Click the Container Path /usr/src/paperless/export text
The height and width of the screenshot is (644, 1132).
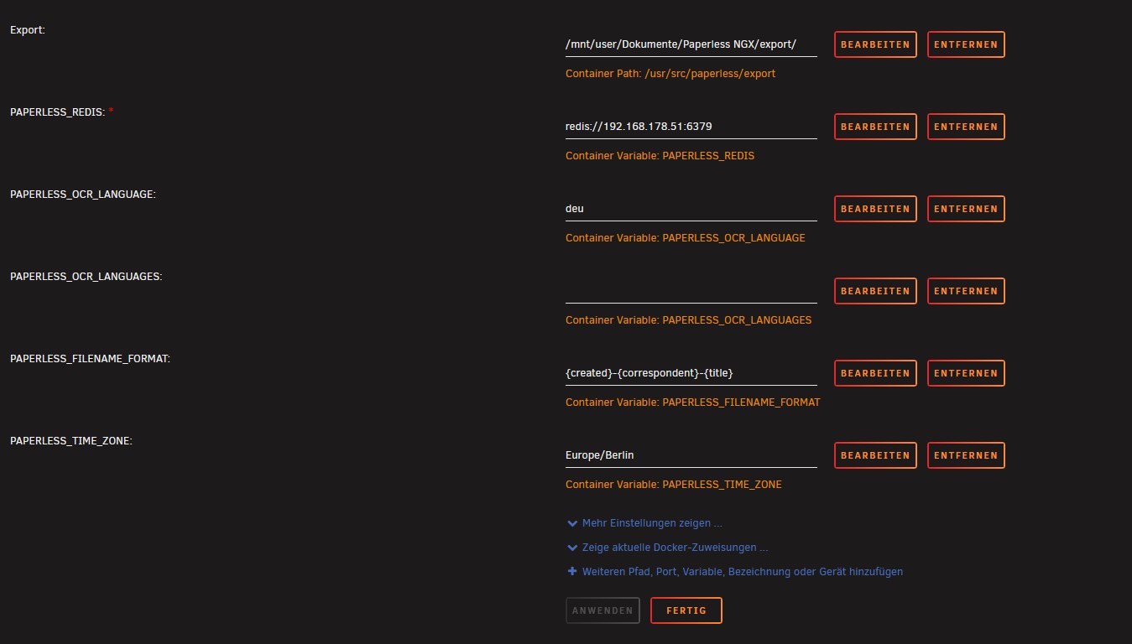click(670, 74)
